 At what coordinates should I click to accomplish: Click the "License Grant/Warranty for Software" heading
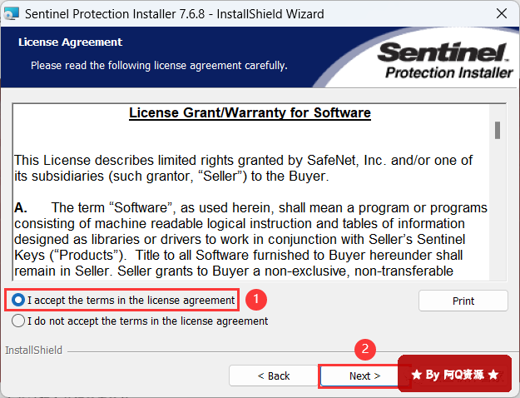pyautogui.click(x=250, y=112)
